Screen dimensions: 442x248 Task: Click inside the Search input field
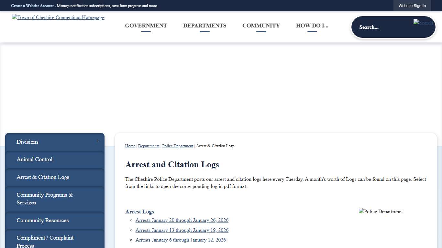(x=382, y=27)
